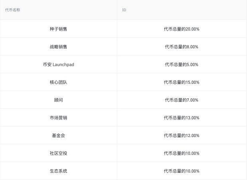Click the 基金会 row label

pyautogui.click(x=59, y=135)
